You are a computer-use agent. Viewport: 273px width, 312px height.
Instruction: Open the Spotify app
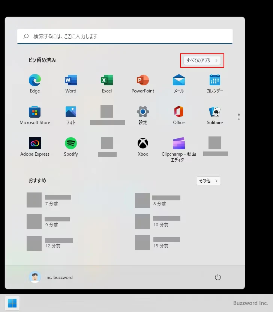tap(71, 147)
